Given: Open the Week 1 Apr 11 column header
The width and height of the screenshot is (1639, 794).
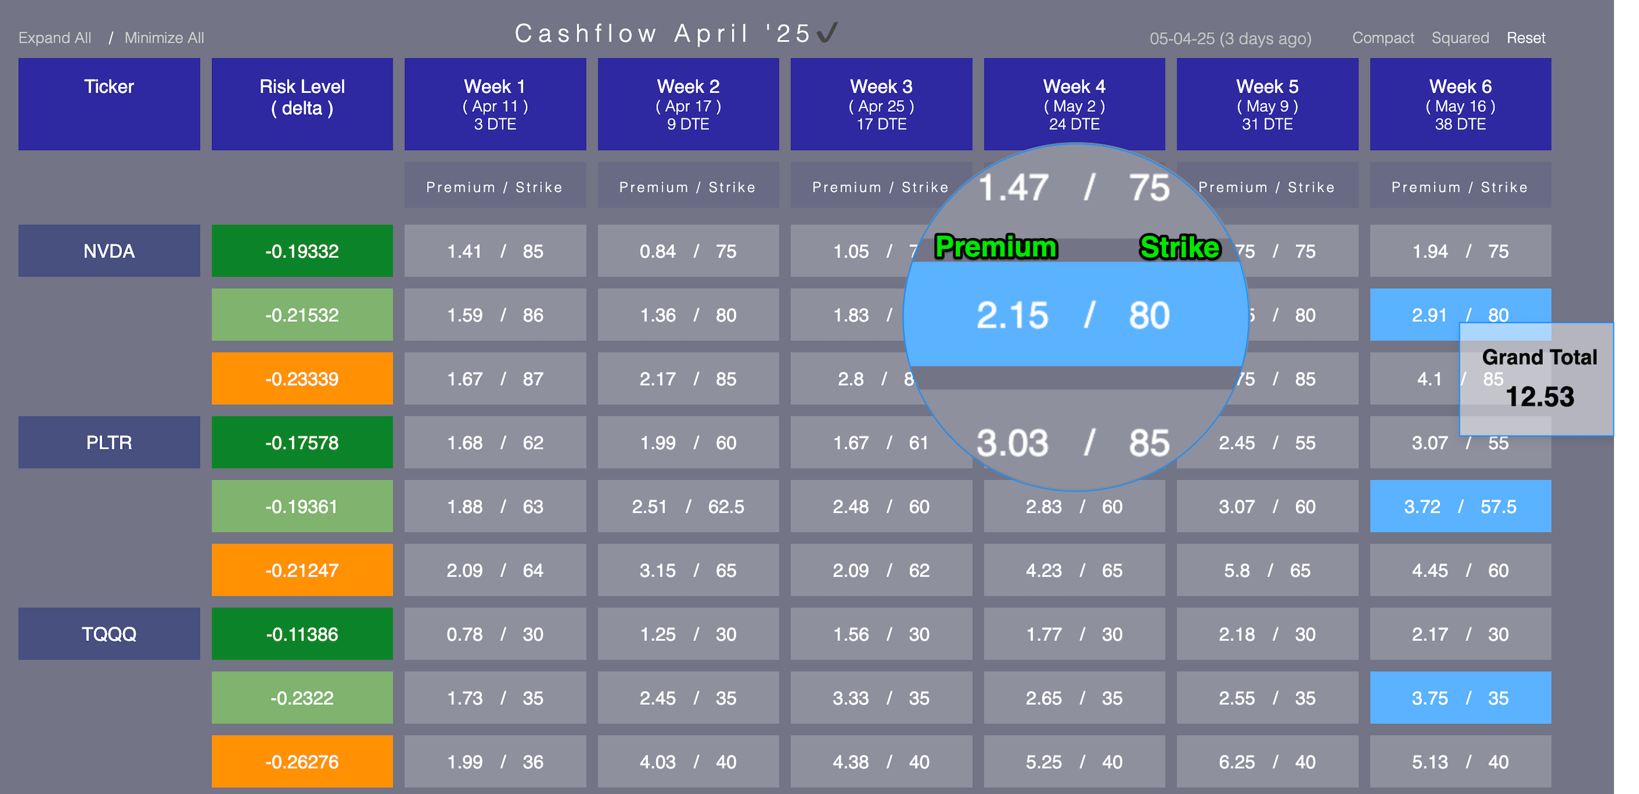Looking at the screenshot, I should click(495, 104).
